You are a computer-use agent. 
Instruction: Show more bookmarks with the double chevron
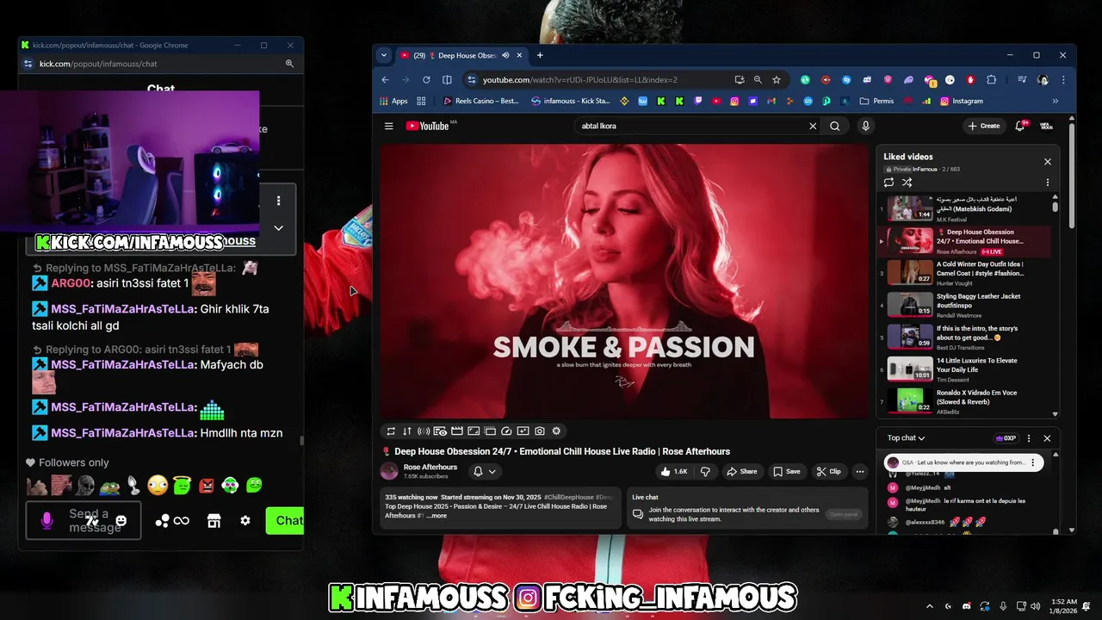[1055, 101]
